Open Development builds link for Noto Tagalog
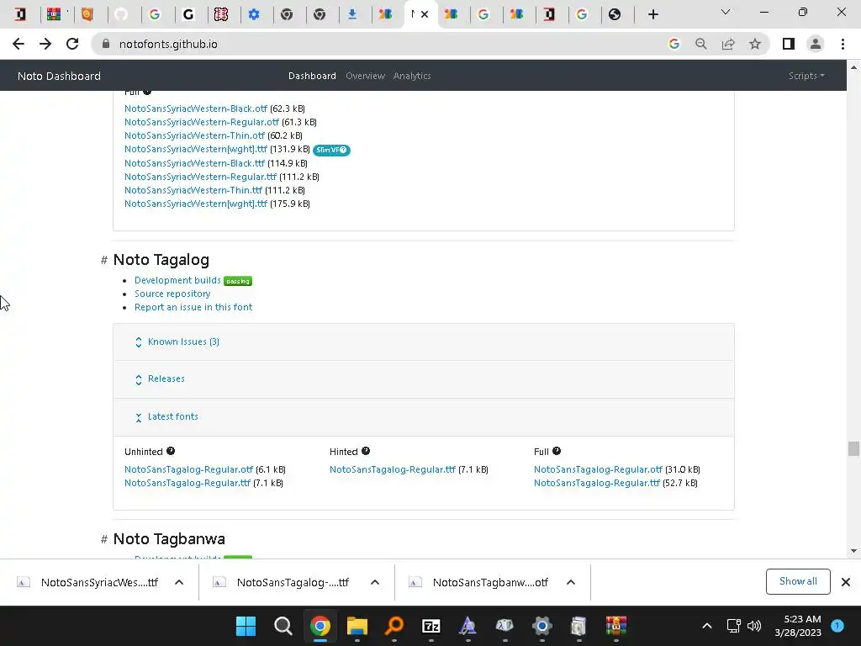This screenshot has height=646, width=861. tap(177, 280)
